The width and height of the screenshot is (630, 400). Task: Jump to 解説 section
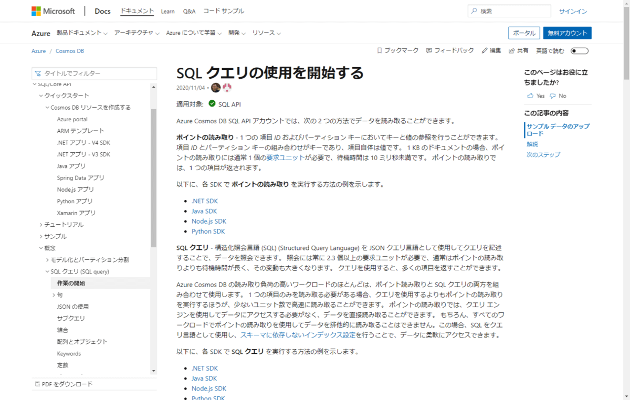point(532,144)
